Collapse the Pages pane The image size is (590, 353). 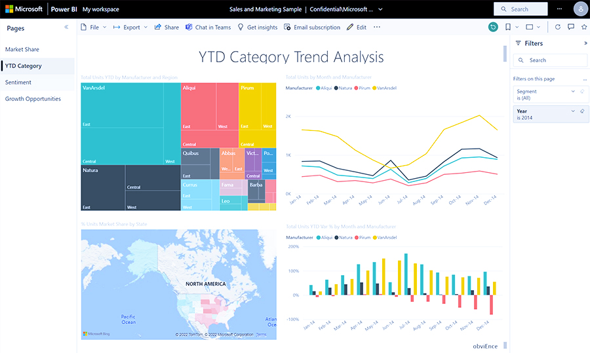tap(66, 28)
